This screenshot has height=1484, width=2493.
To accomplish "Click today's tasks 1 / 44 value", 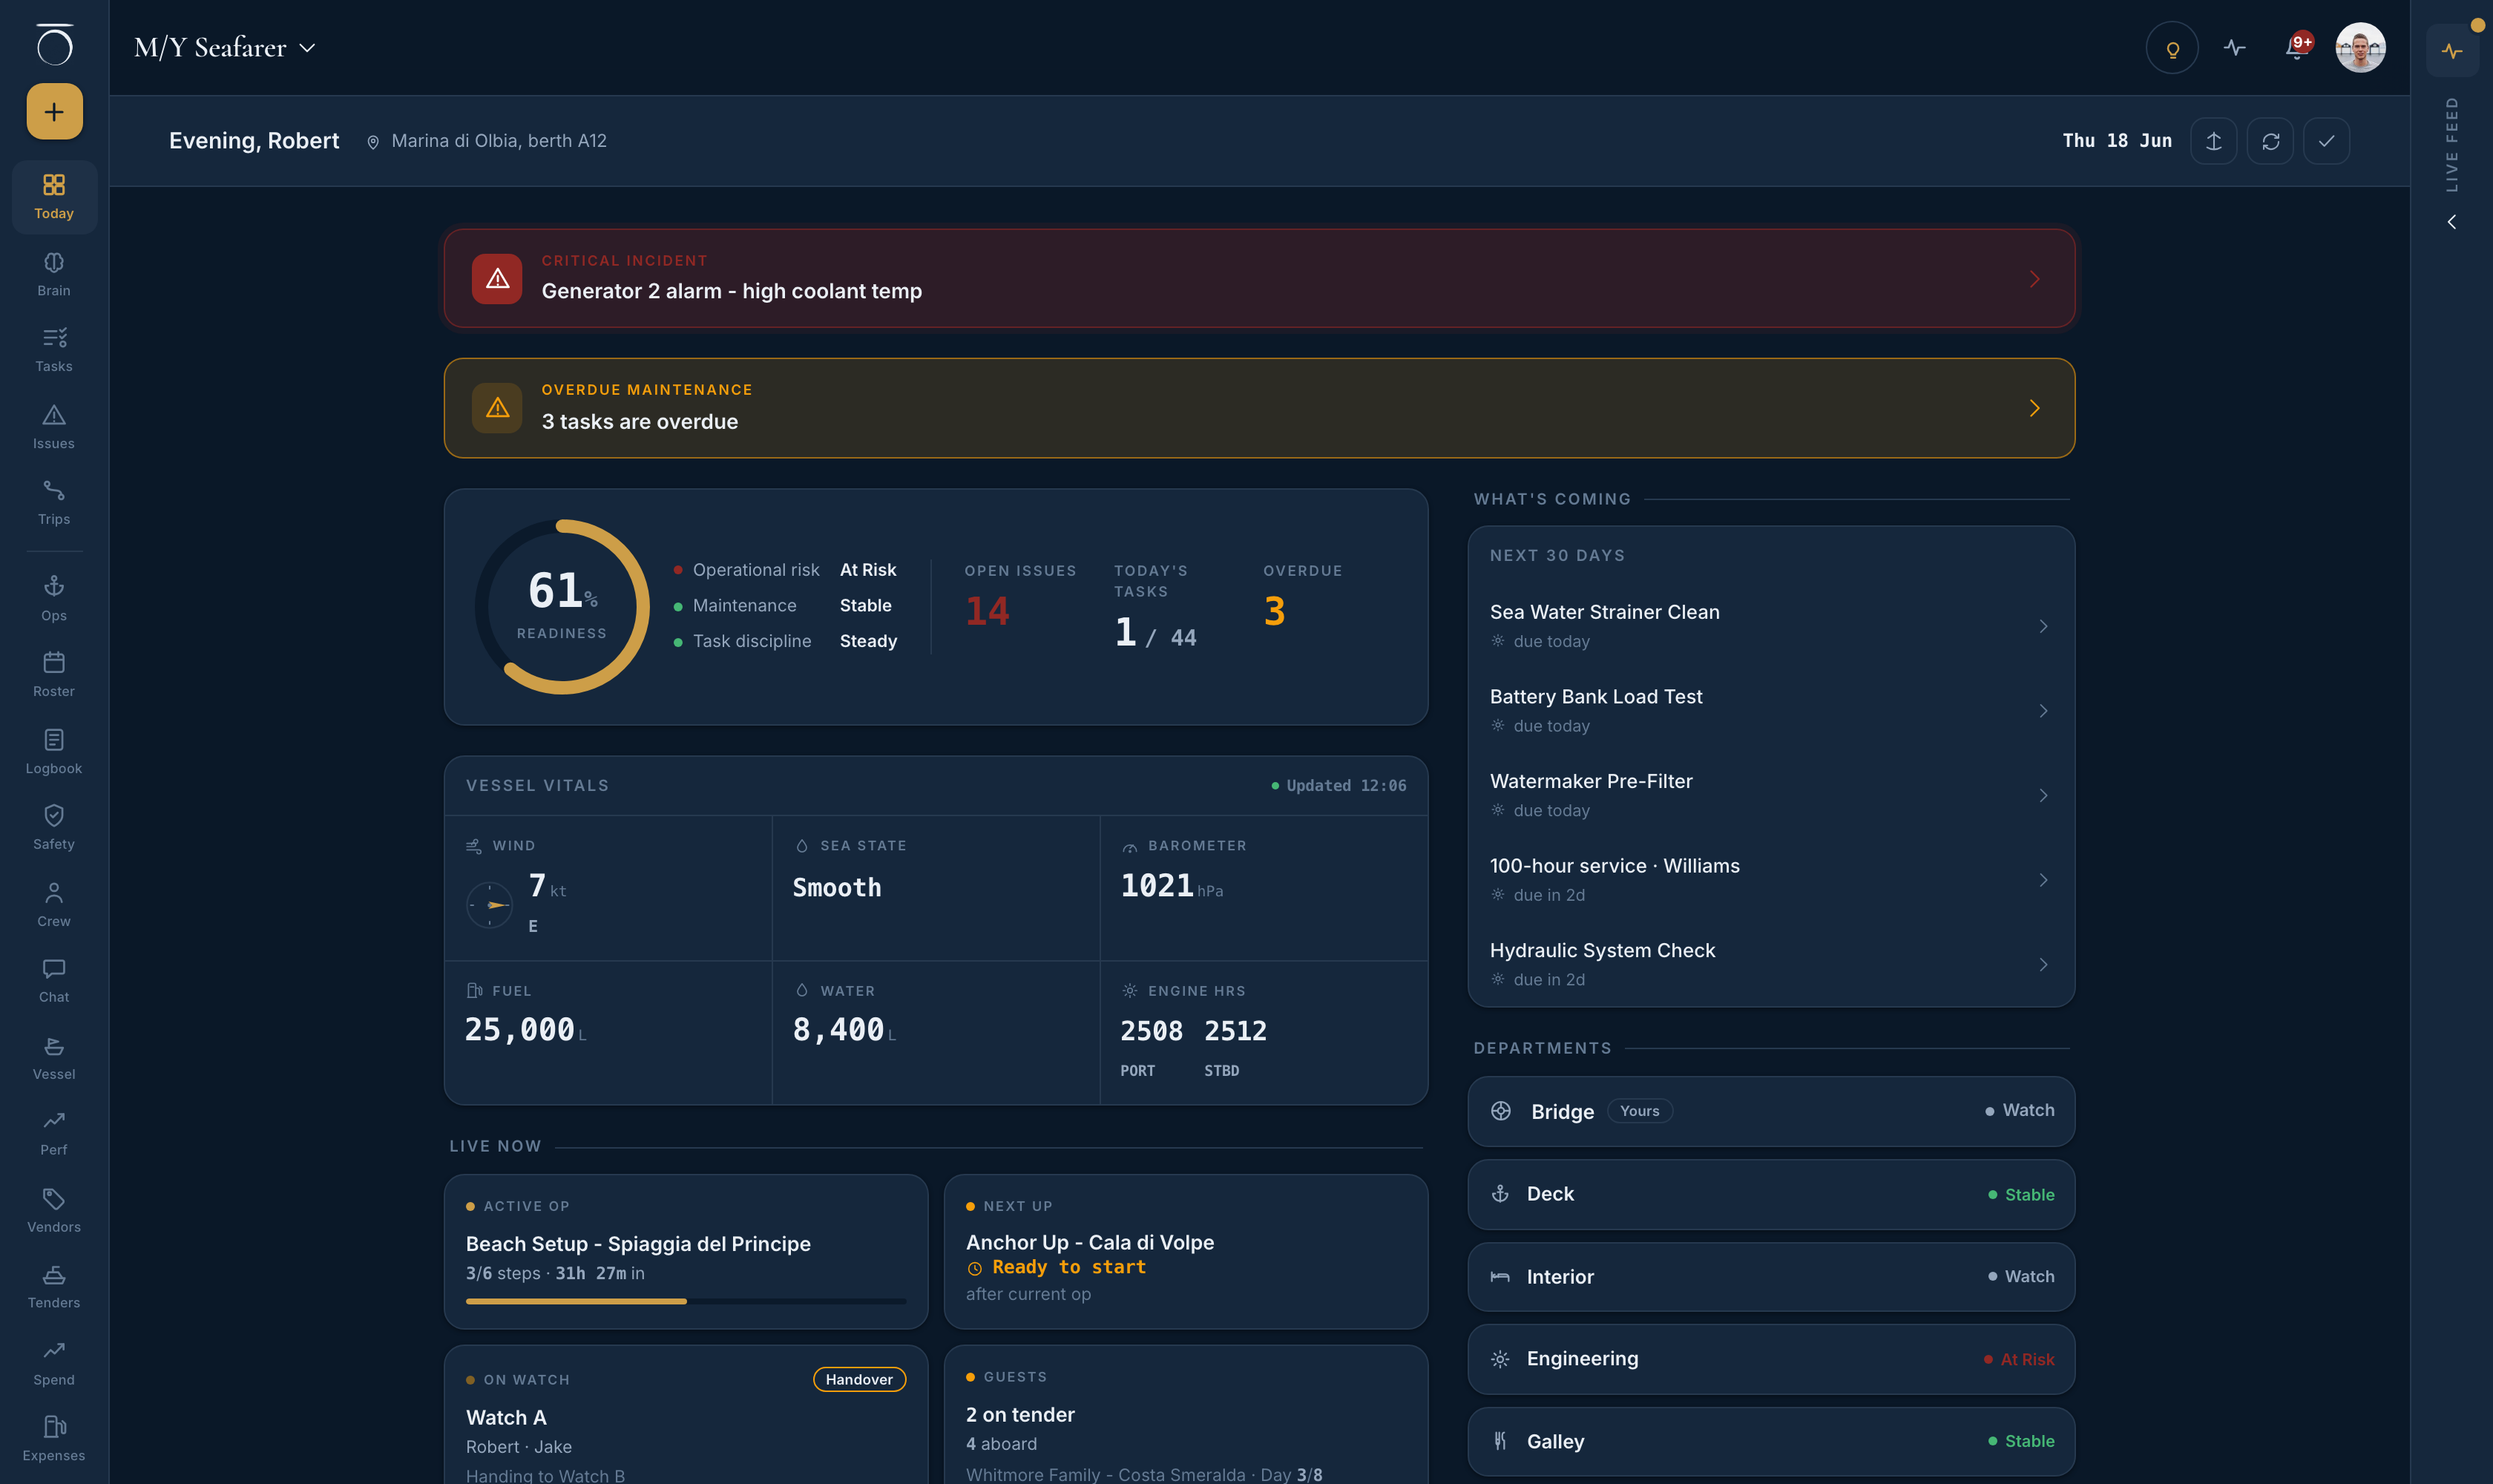I will coord(1155,633).
